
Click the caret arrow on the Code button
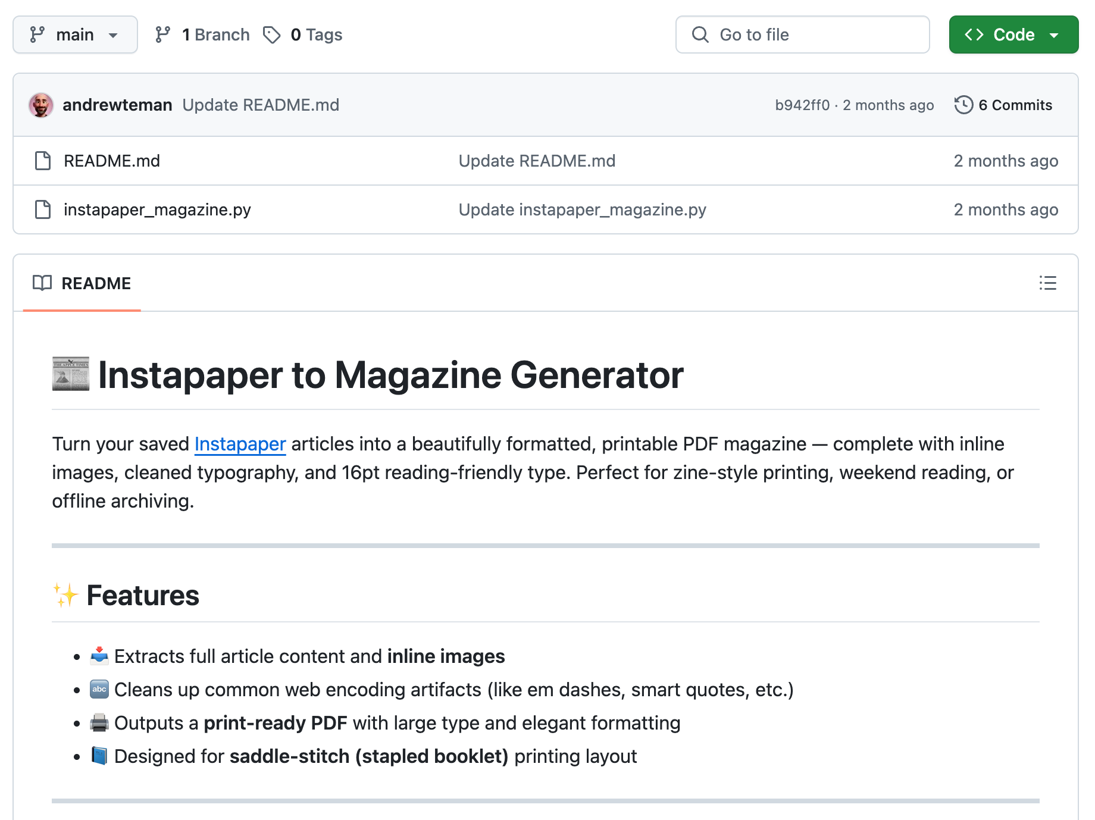[x=1054, y=35]
